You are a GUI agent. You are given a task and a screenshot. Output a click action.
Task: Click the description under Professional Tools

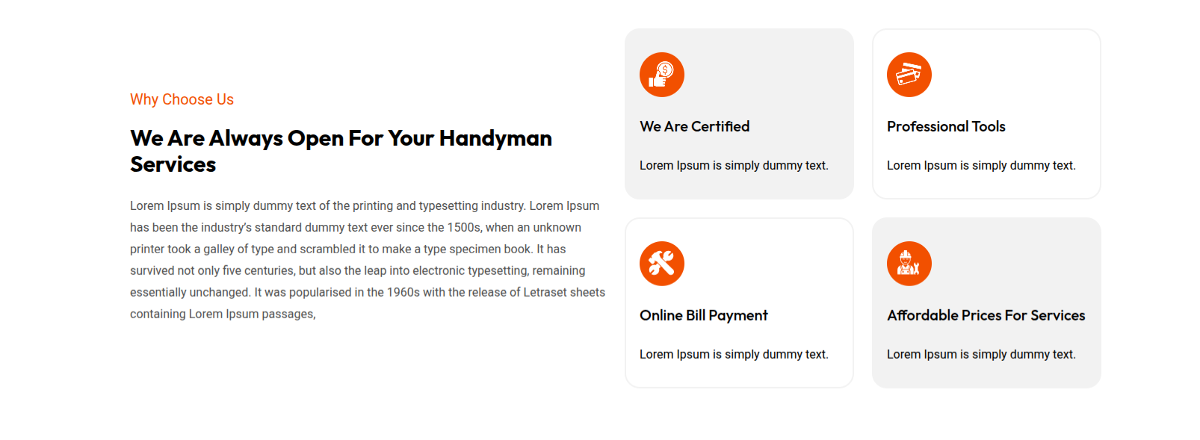point(981,166)
